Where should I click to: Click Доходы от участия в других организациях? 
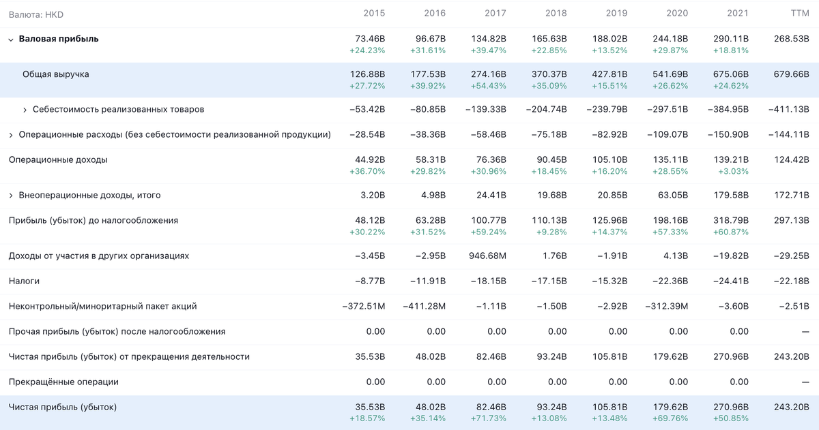[98, 256]
